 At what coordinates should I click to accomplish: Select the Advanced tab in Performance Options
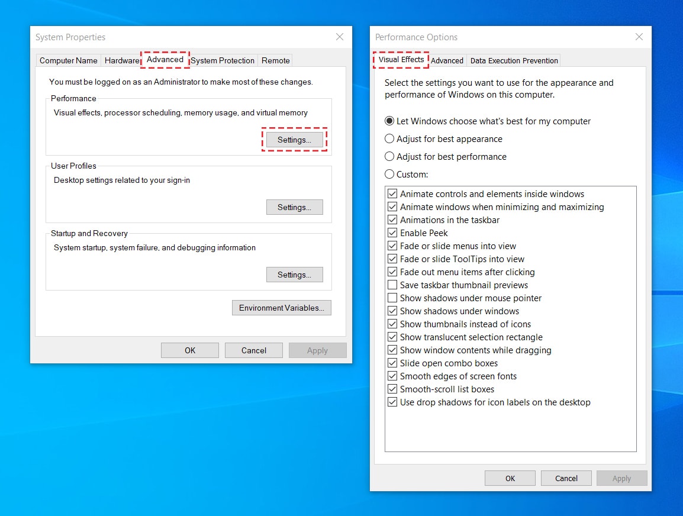447,60
